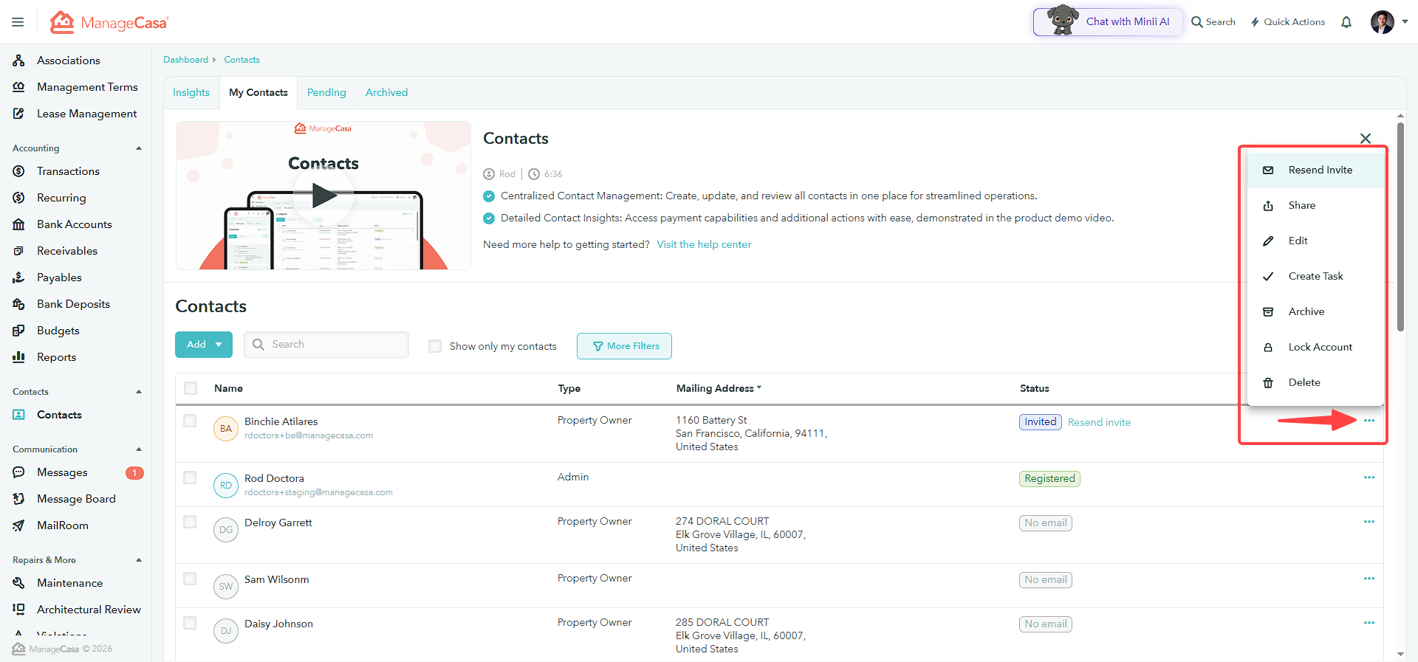Click the Quick Actions lightning icon
Viewport: 1418px width, 662px height.
[1255, 22]
